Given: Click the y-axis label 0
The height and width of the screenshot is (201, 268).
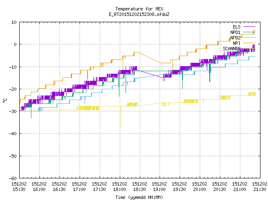Looking at the screenshot, I should pyautogui.click(x=15, y=44).
